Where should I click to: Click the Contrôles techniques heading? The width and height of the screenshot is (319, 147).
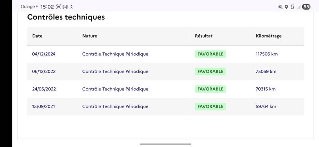pyautogui.click(x=66, y=17)
